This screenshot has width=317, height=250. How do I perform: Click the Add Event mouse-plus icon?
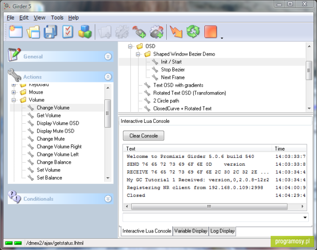coord(139,32)
